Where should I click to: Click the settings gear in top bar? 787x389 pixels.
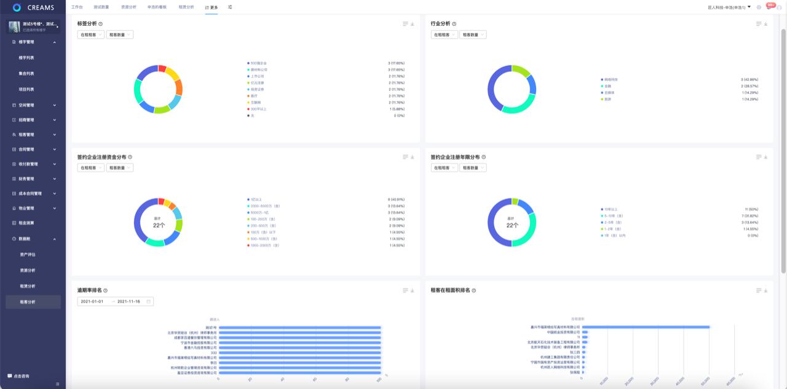759,7
